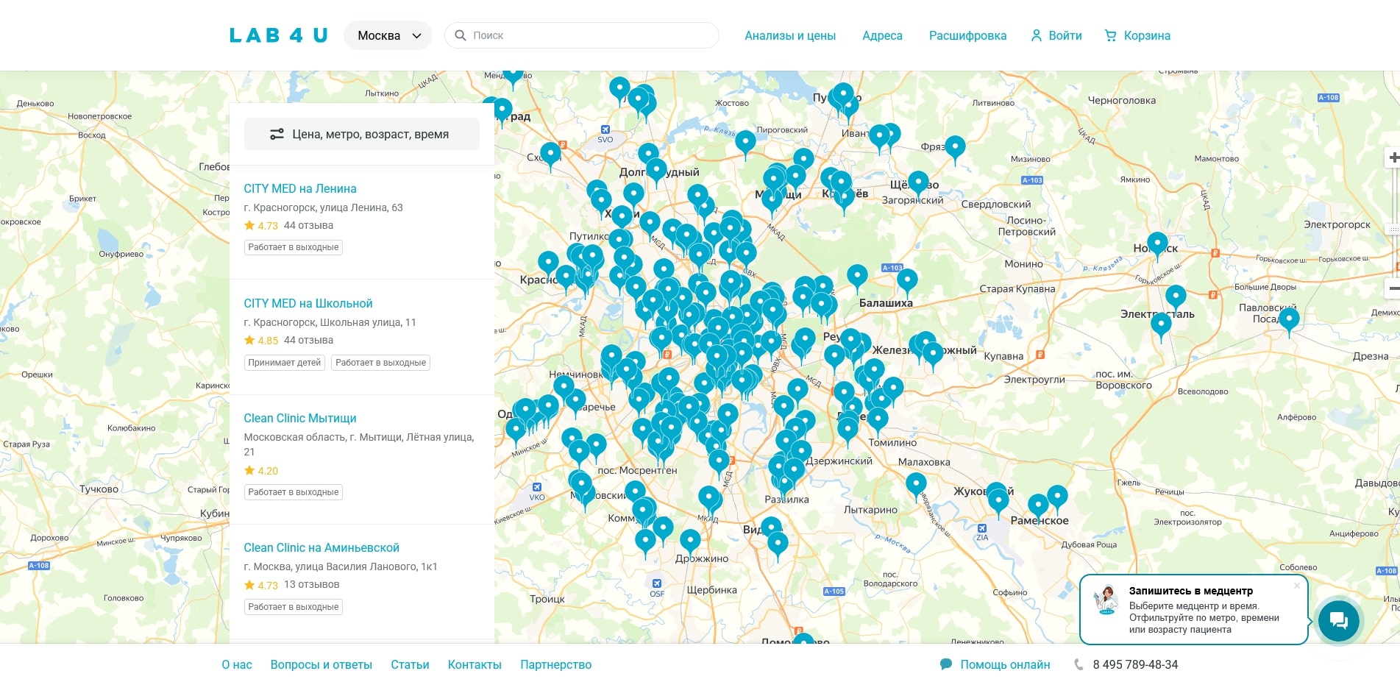Screen dimensions: 1400x682
Task: Click the LAB4U logo
Action: coord(278,35)
